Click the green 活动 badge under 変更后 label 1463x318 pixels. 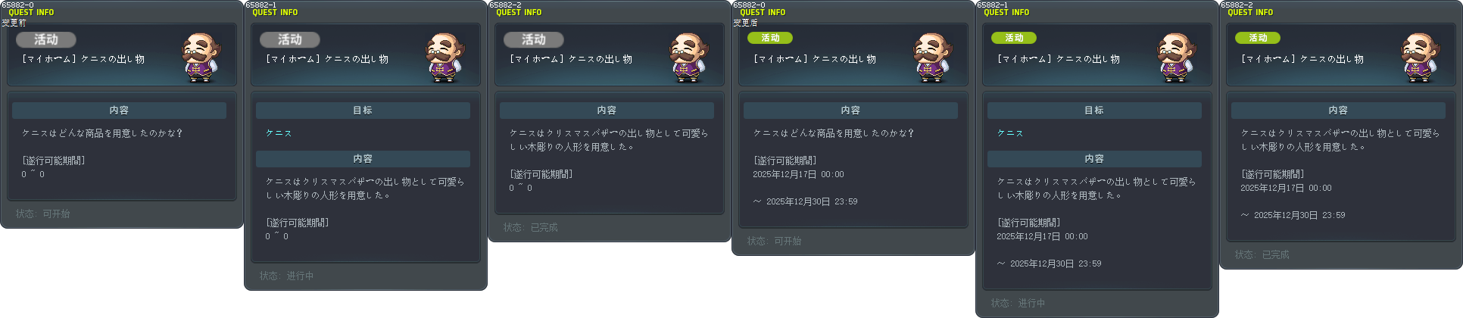[770, 38]
